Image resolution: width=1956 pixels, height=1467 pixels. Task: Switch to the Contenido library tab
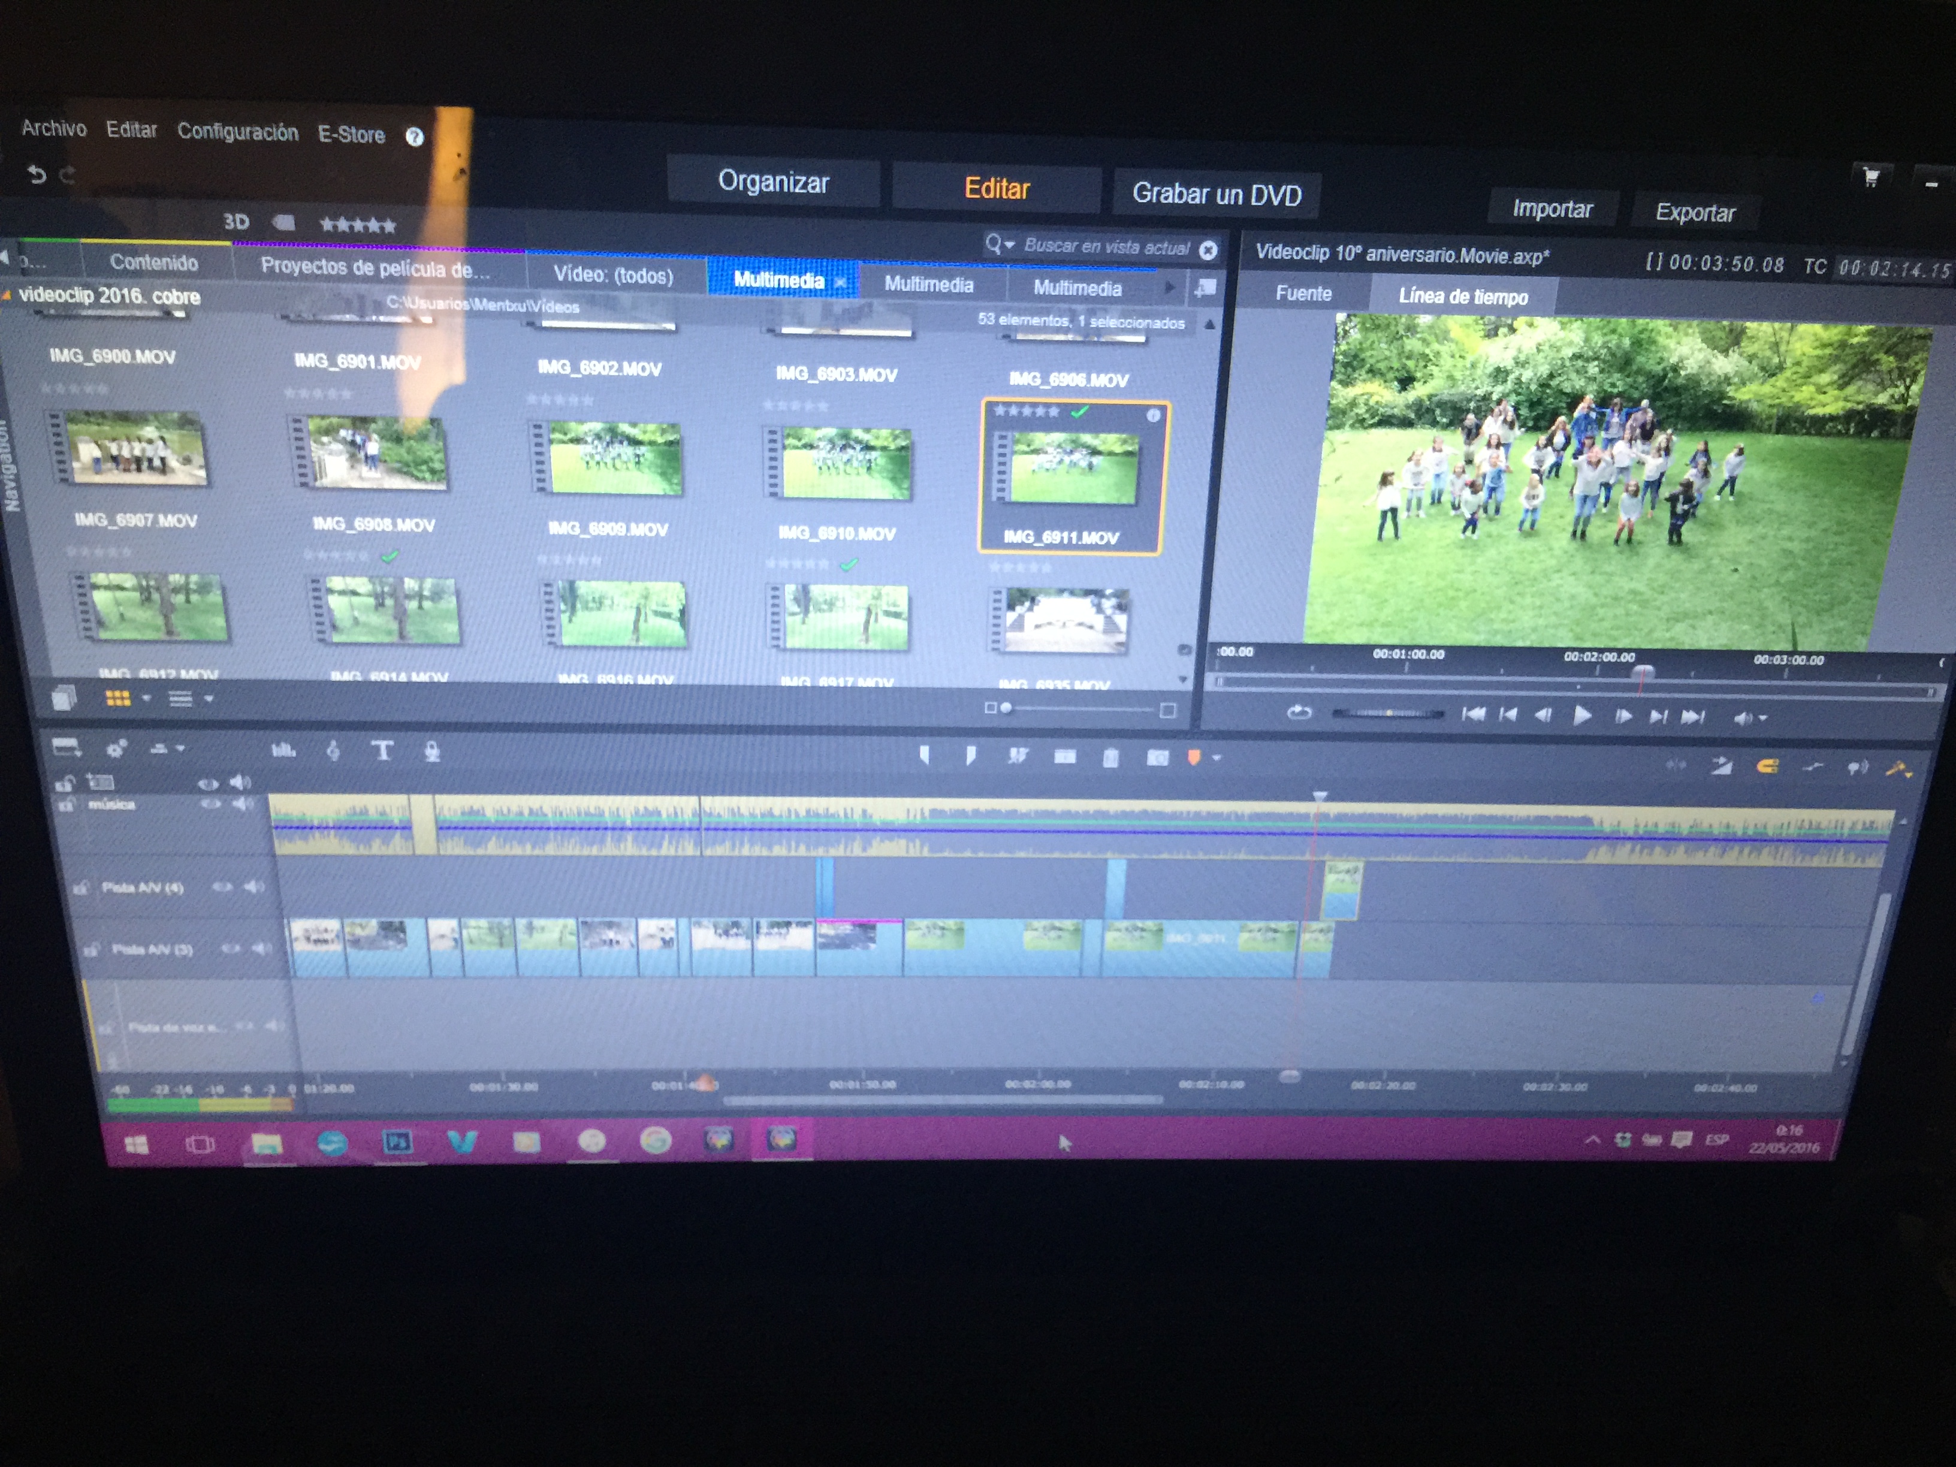(x=154, y=262)
